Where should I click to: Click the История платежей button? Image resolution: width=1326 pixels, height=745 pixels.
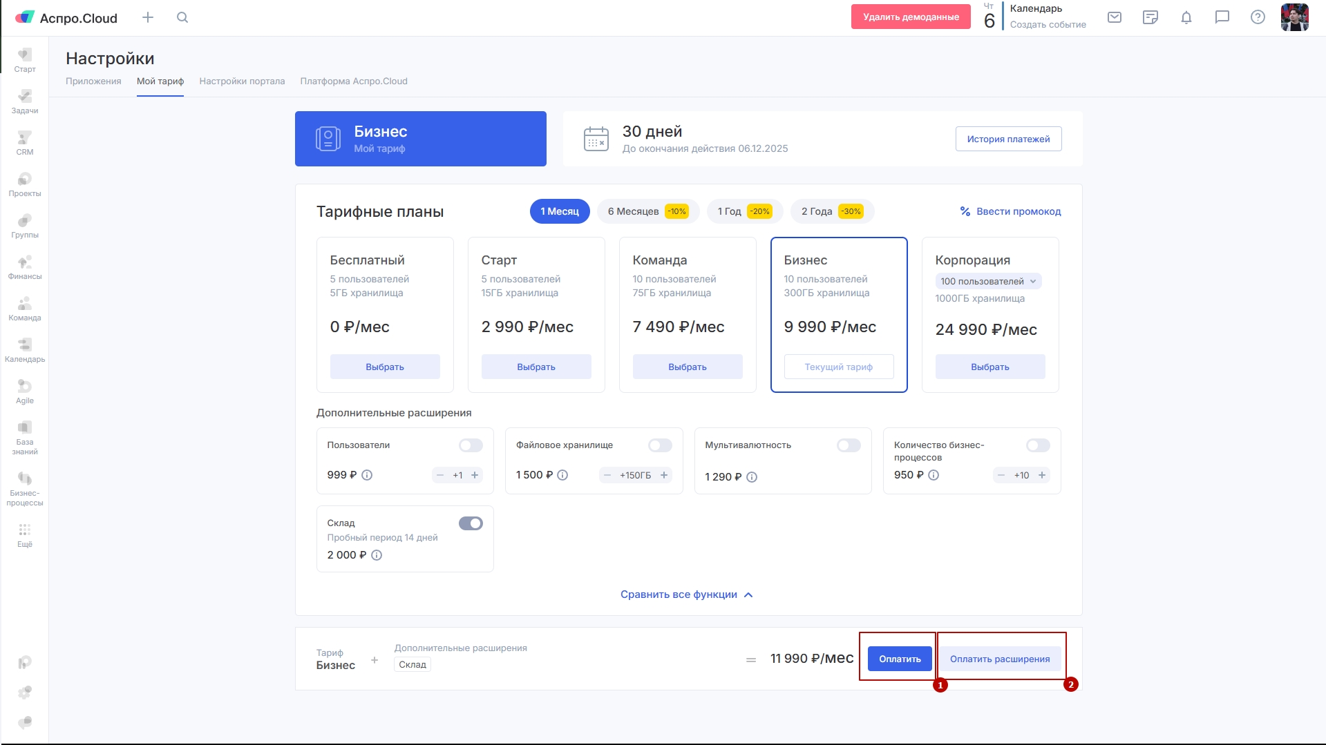pos(1008,139)
